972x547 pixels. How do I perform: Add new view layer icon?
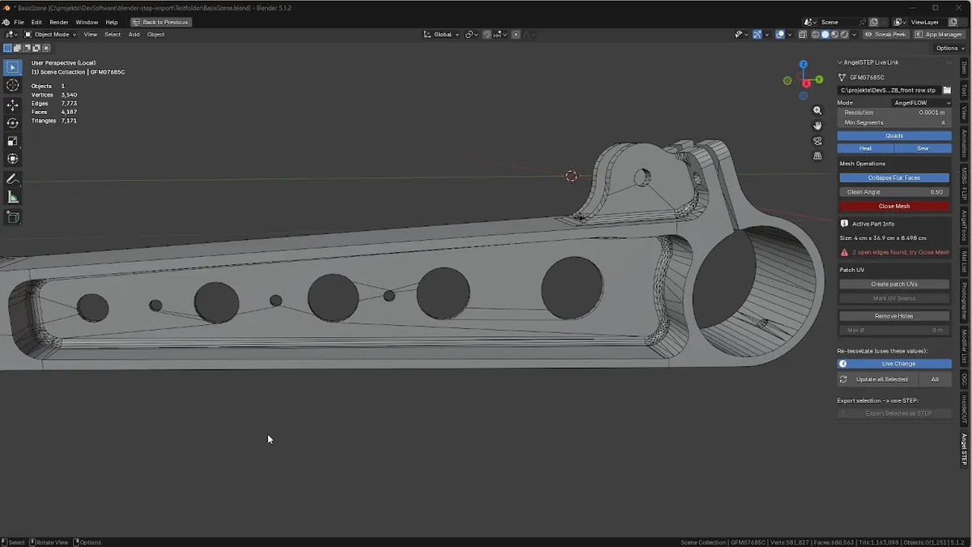tap(953, 22)
